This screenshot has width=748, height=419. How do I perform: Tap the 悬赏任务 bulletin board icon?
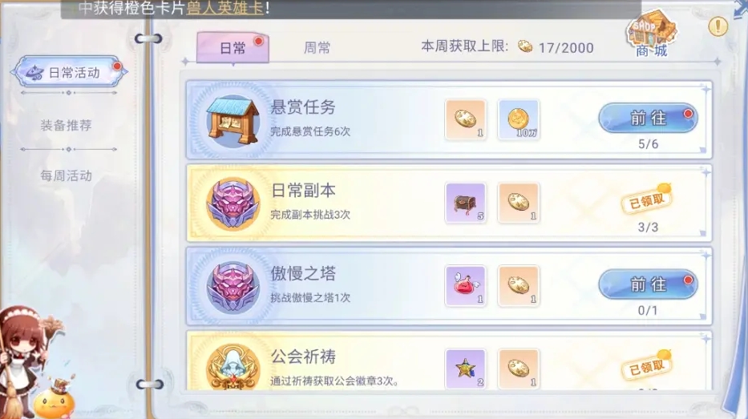click(x=232, y=119)
